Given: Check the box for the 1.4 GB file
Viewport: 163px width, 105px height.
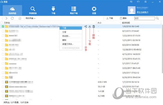Looking at the screenshot, I should (3, 91).
